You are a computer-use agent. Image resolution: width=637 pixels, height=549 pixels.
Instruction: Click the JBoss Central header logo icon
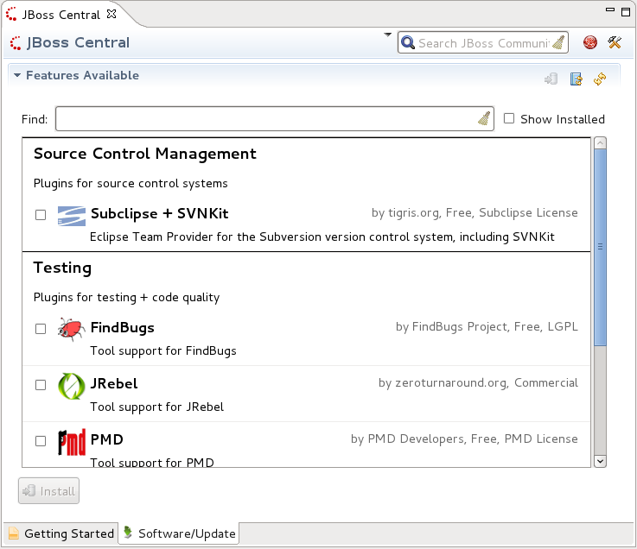point(16,42)
